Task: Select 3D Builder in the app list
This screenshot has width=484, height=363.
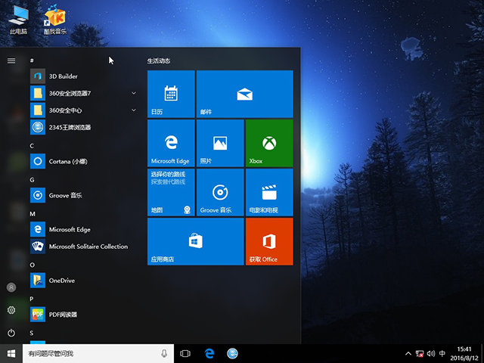Action: [x=64, y=76]
